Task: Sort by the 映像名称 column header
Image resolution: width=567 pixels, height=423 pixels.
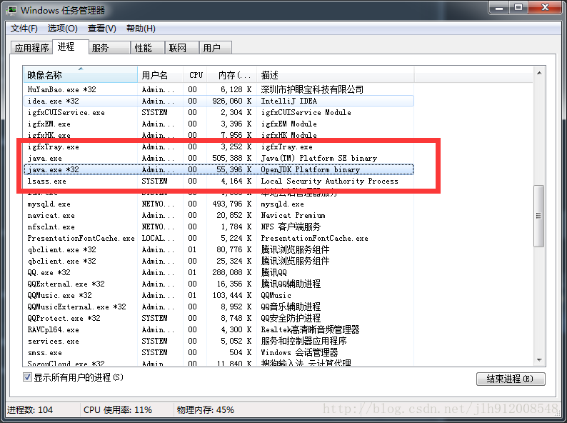Action: pos(80,75)
